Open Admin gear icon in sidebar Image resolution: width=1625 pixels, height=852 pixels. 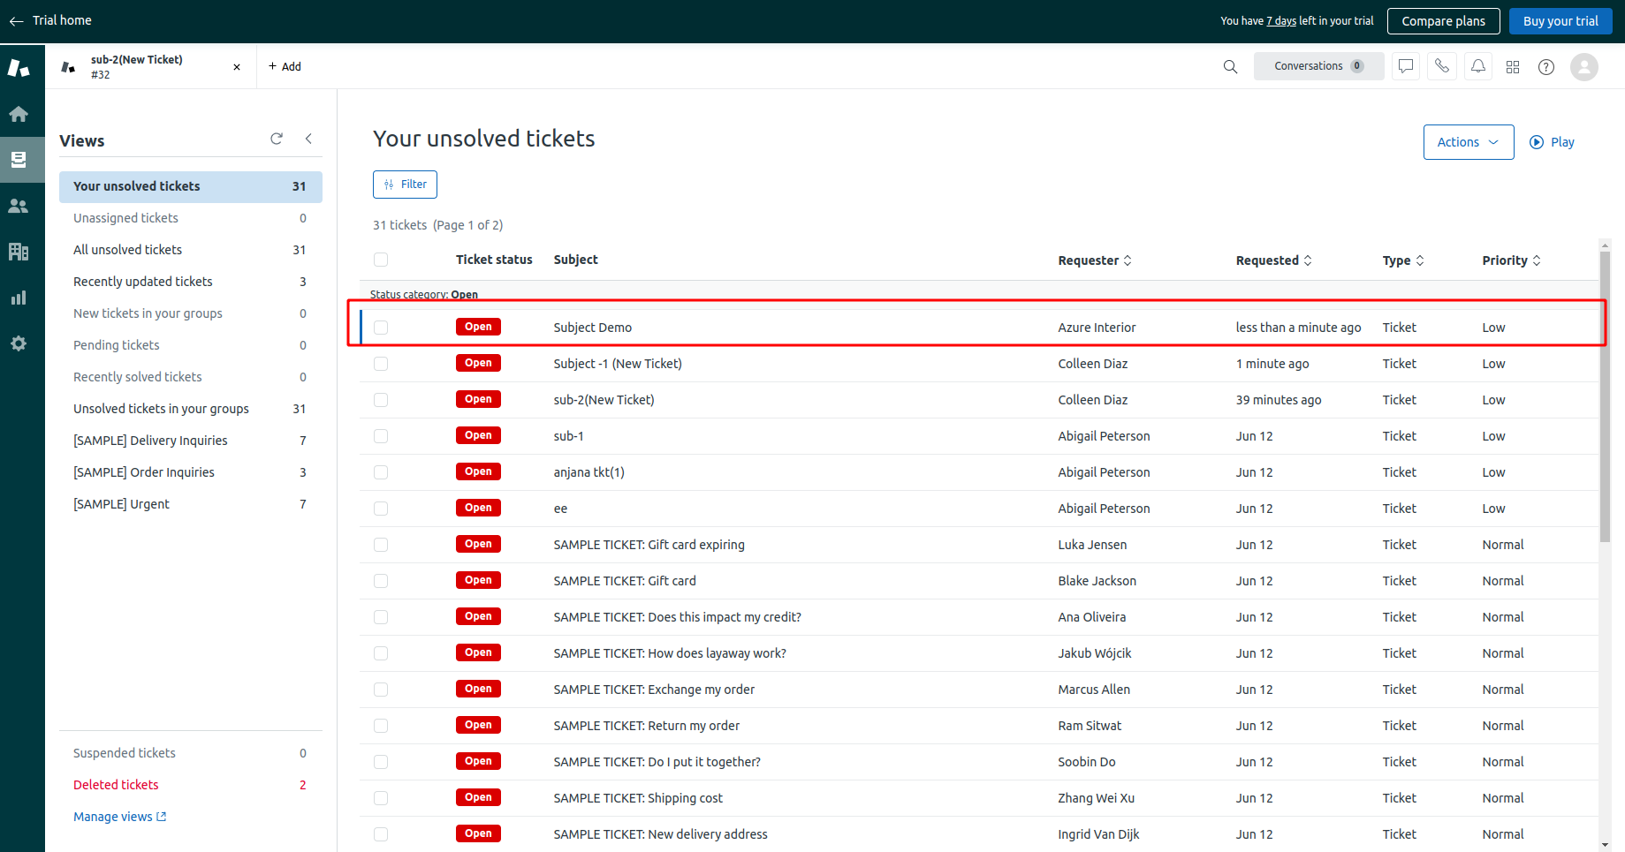tap(19, 343)
